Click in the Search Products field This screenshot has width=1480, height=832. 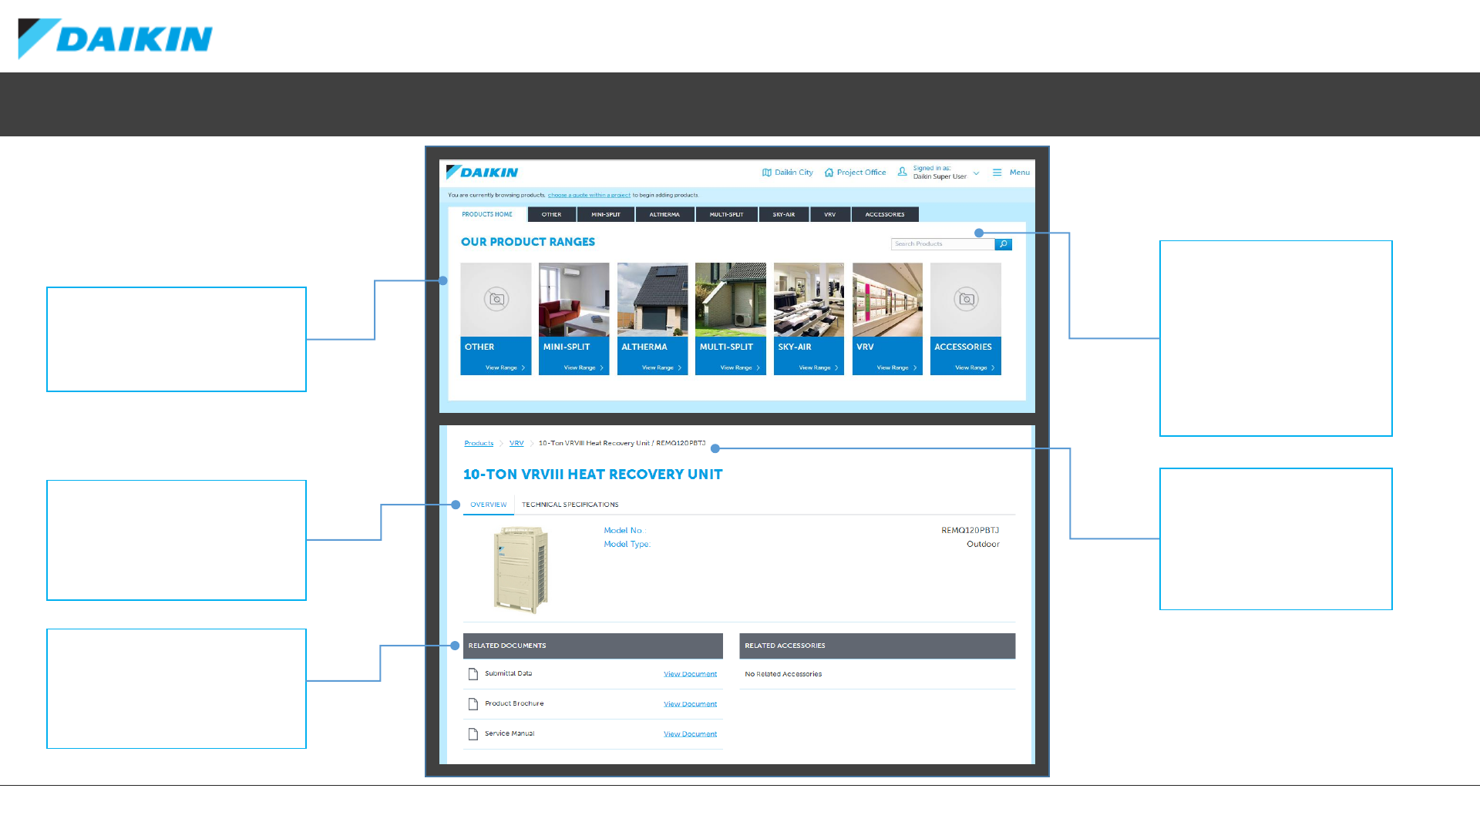[942, 244]
